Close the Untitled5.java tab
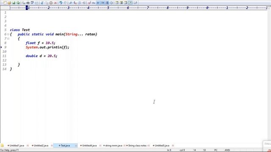Screen dimensions: 271x152 (173, 146)
